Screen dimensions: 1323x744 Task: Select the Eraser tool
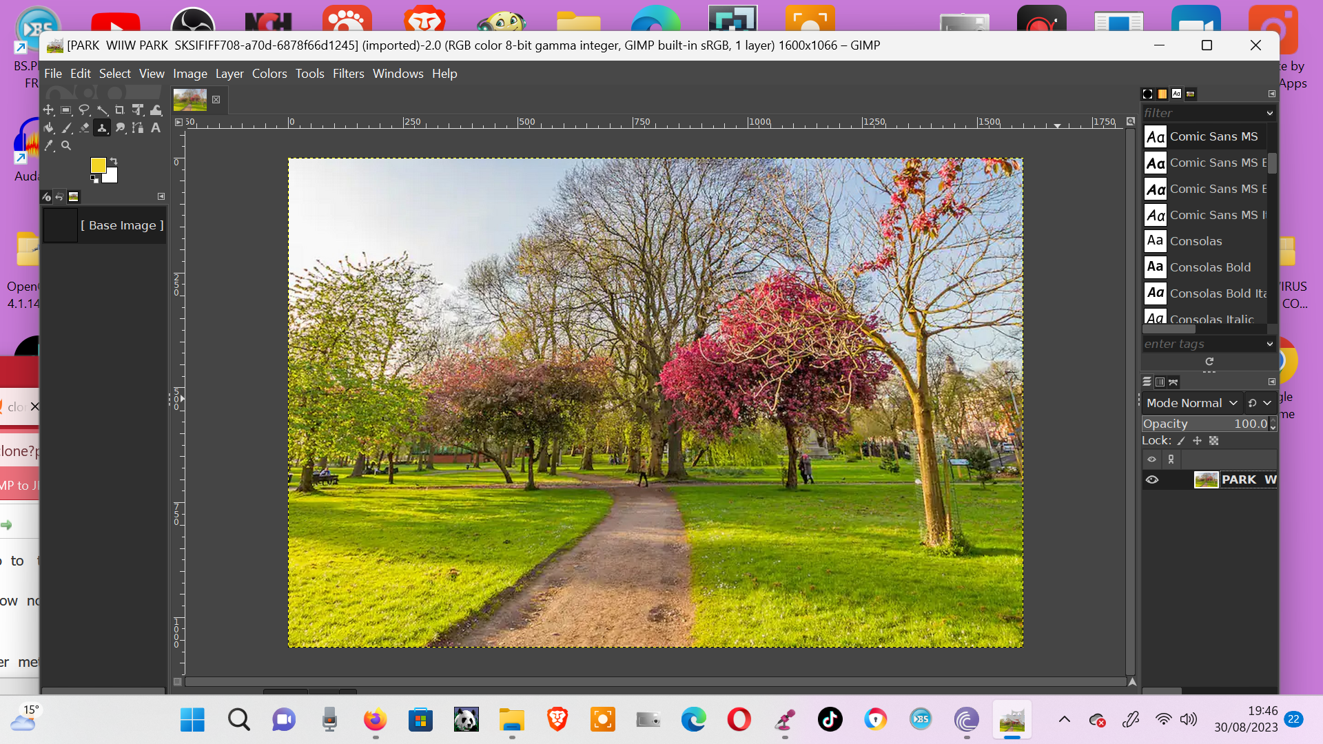(84, 128)
